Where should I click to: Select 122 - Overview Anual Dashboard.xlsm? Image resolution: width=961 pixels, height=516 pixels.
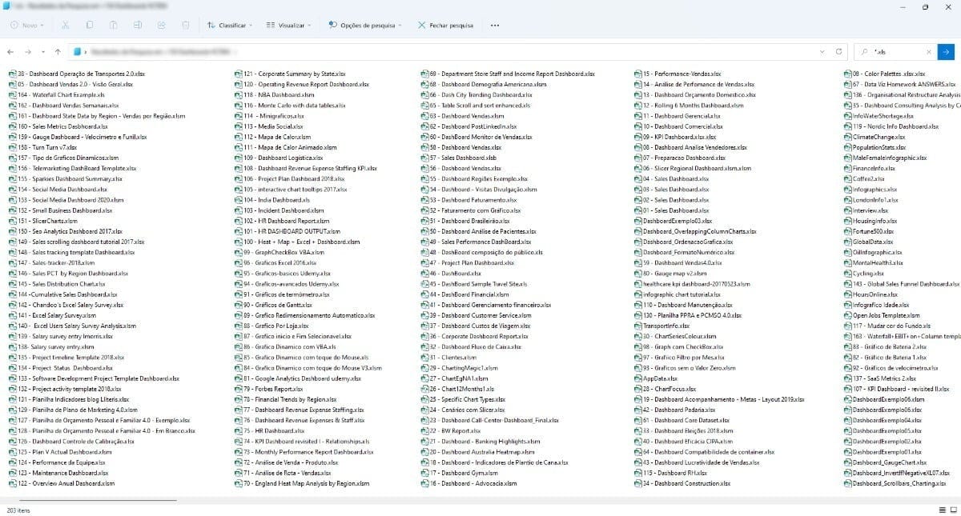(62, 483)
